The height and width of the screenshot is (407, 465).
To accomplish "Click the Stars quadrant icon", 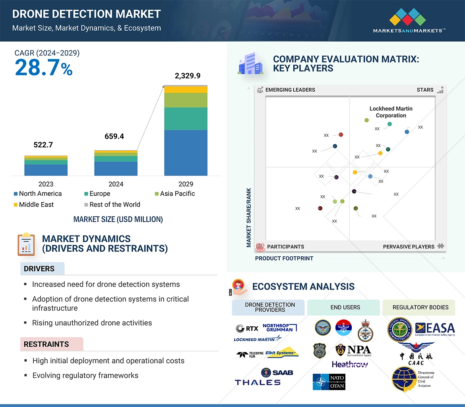I will [x=440, y=90].
